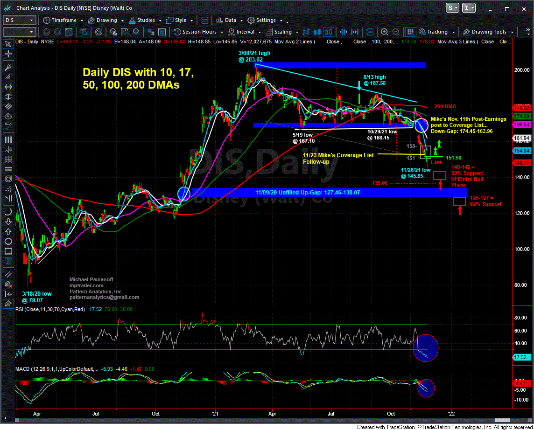Click the decrease bar spacing icon
This screenshot has height=430, width=534.
pos(343,32)
